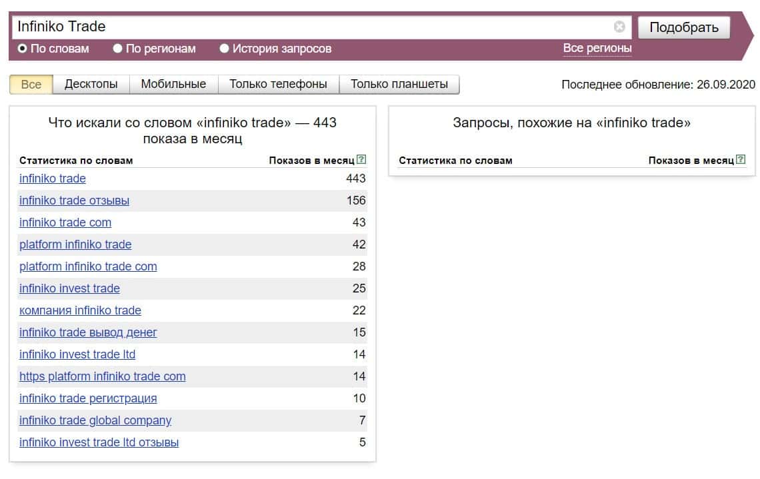Open the 'infiniko trade отзывы' query link
760x479 pixels.
pos(74,201)
